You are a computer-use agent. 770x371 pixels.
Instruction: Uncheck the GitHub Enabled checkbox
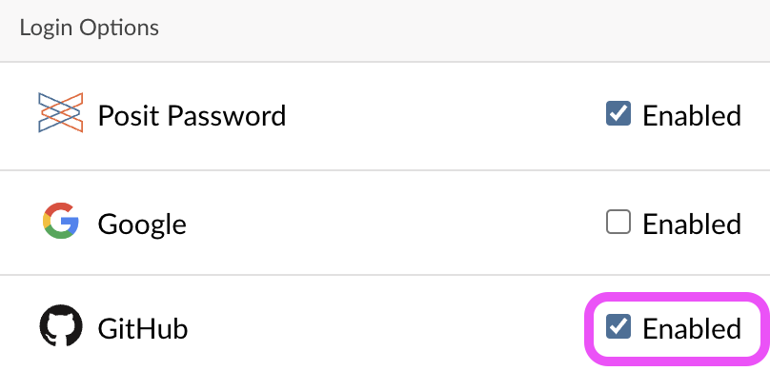(x=618, y=326)
